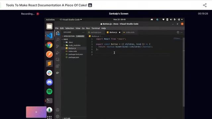Image resolution: width=212 pixels, height=119 pixels.
Task: Collapse the DOCZ folder section
Action: [x=66, y=39]
